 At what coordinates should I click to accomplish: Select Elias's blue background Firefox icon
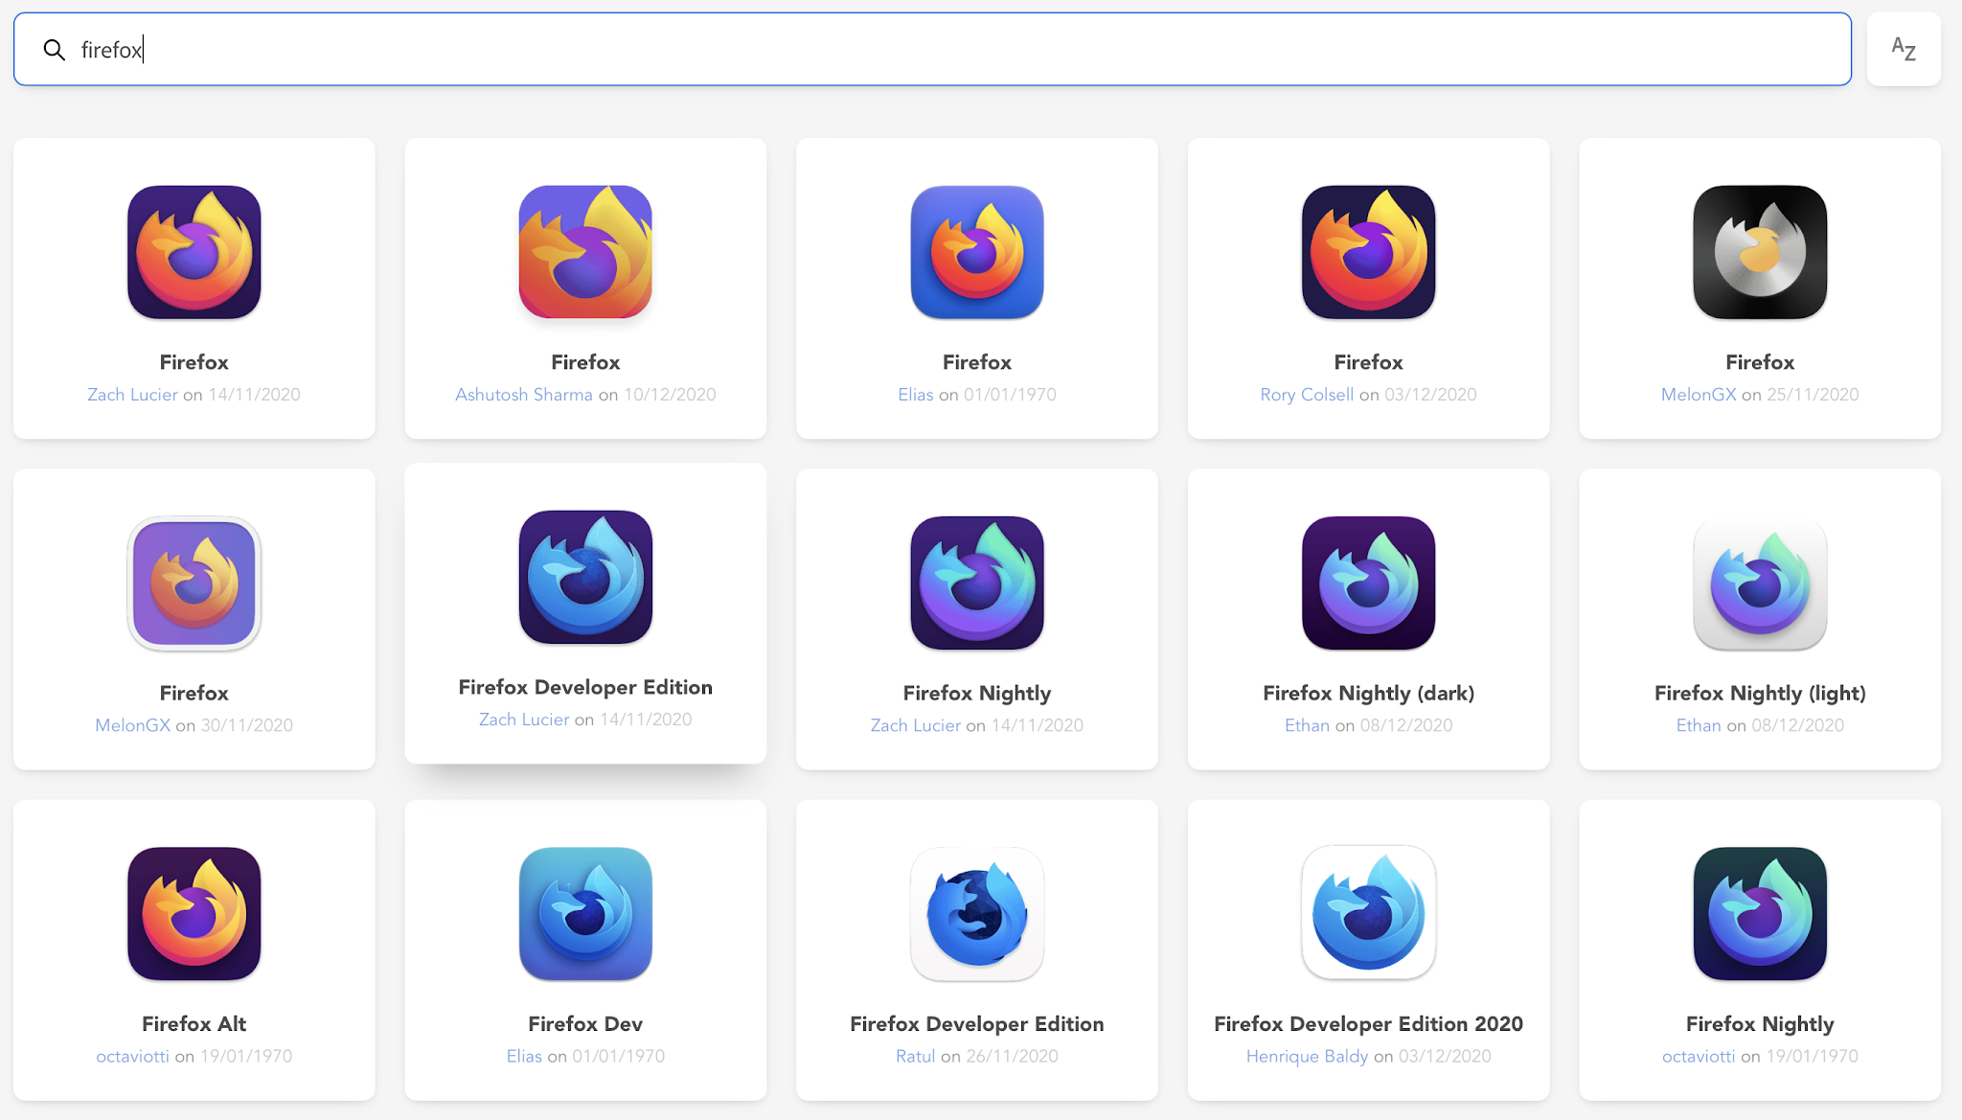(976, 252)
